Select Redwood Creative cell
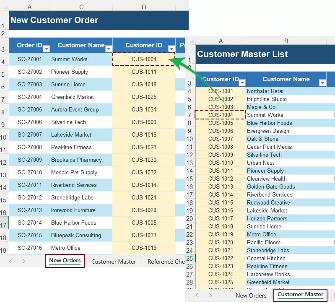Screen dimensions: 335x303 pyautogui.click(x=286, y=203)
